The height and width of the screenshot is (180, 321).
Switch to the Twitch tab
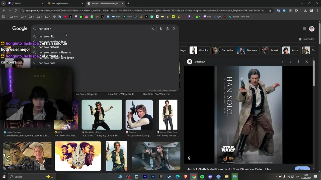point(25,3)
